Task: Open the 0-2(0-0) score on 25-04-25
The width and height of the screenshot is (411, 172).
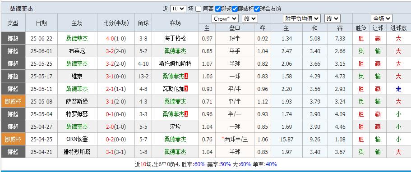Action: [116, 139]
